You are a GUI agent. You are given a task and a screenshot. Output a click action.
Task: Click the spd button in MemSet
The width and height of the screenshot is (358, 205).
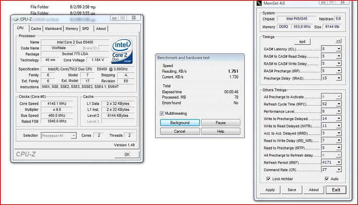tap(302, 42)
